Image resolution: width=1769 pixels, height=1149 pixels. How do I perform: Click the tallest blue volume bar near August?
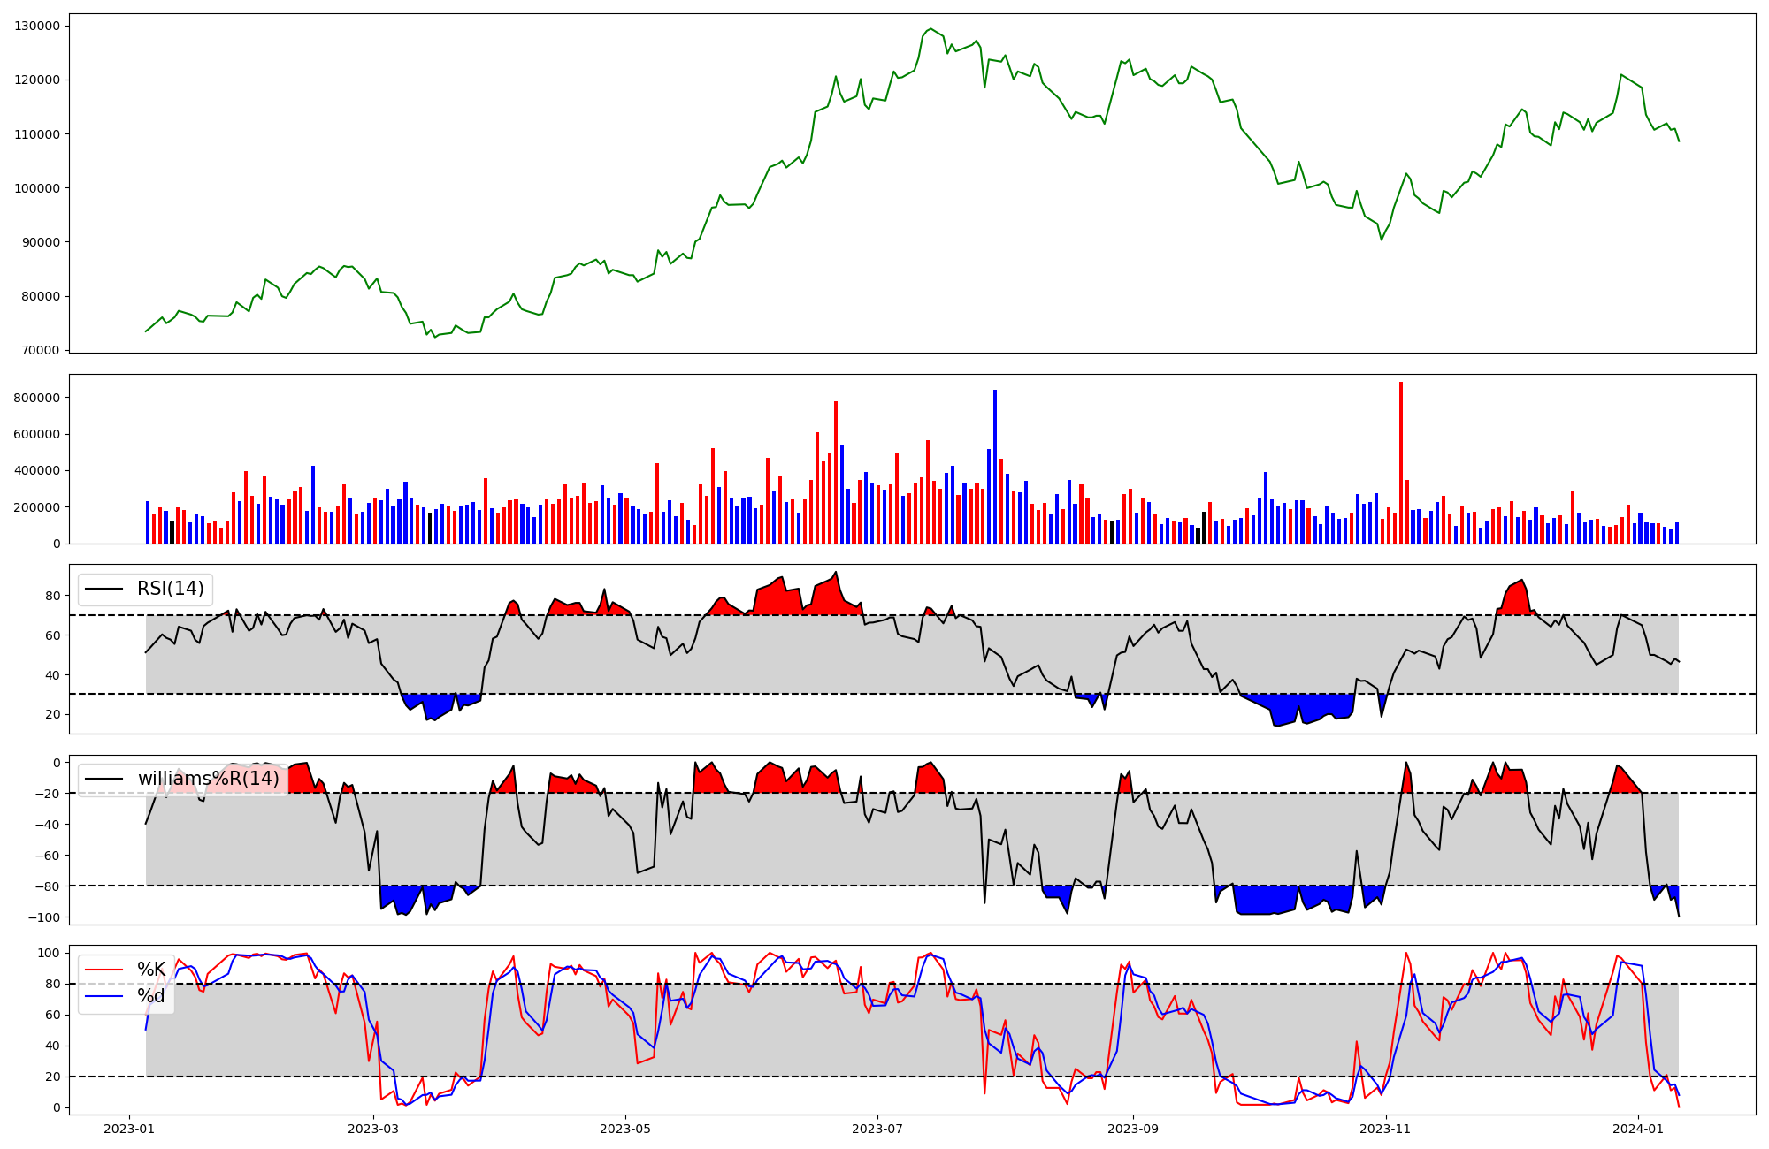[x=995, y=466]
